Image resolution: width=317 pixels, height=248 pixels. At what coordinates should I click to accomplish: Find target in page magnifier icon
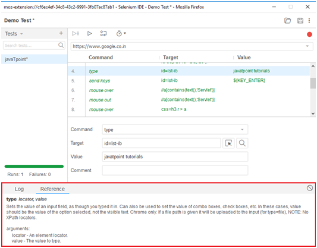click(x=242, y=143)
